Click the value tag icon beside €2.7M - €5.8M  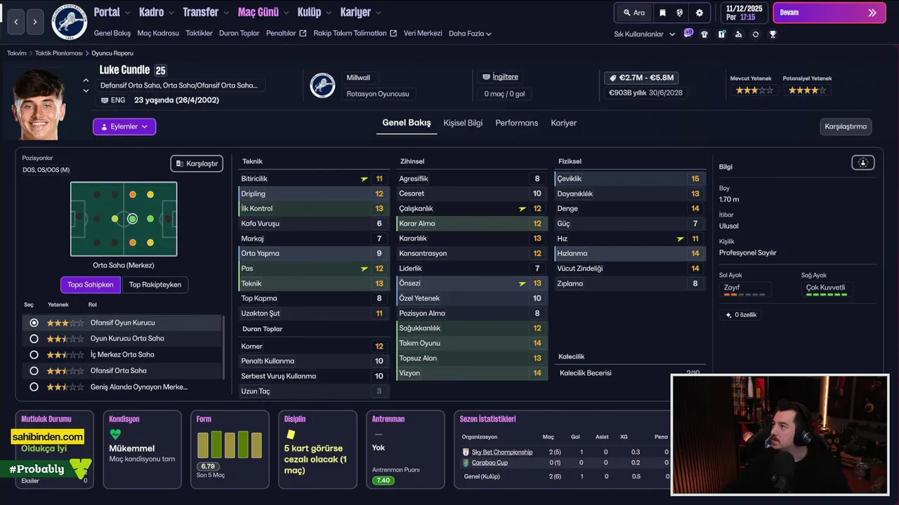tap(612, 78)
